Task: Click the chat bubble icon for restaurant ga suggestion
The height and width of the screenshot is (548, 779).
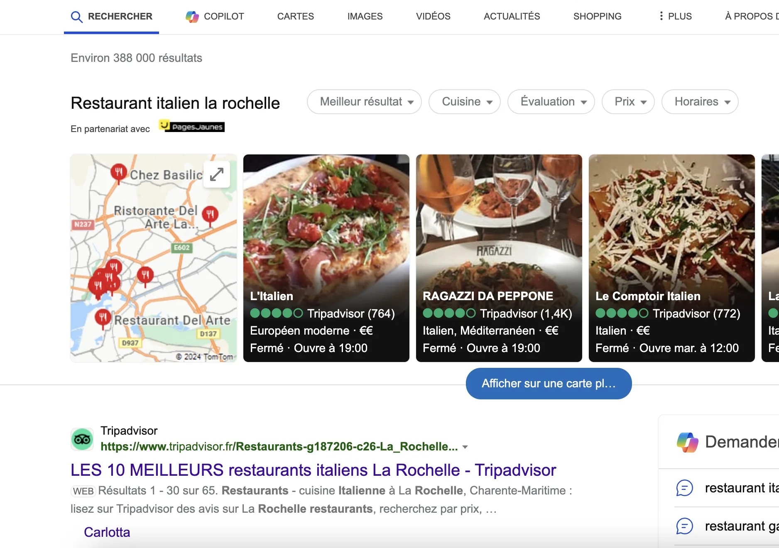Action: [684, 526]
